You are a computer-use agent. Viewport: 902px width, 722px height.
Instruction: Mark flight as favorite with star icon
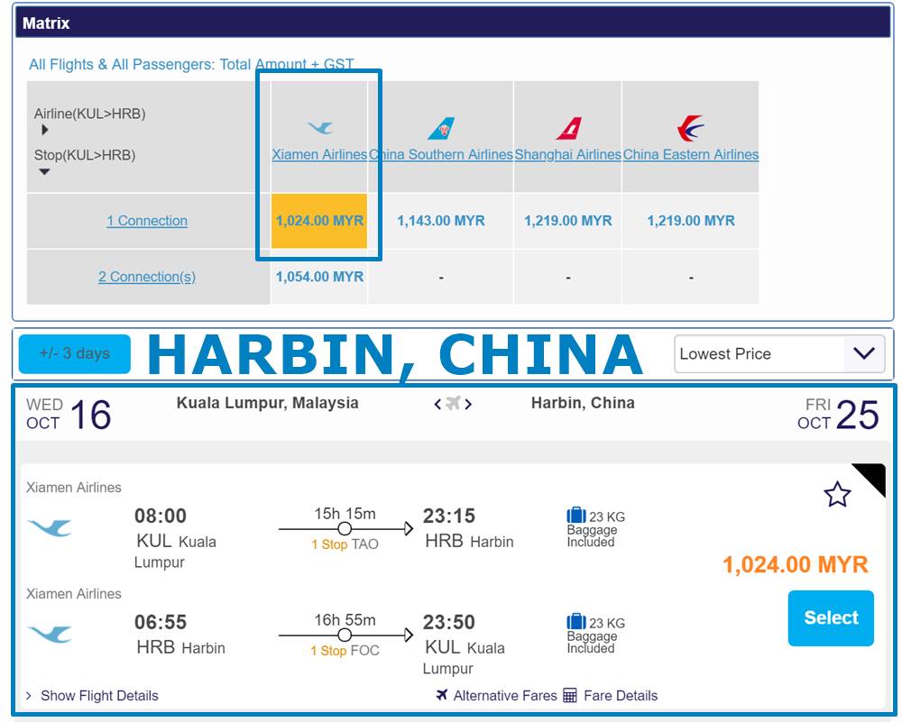click(837, 494)
